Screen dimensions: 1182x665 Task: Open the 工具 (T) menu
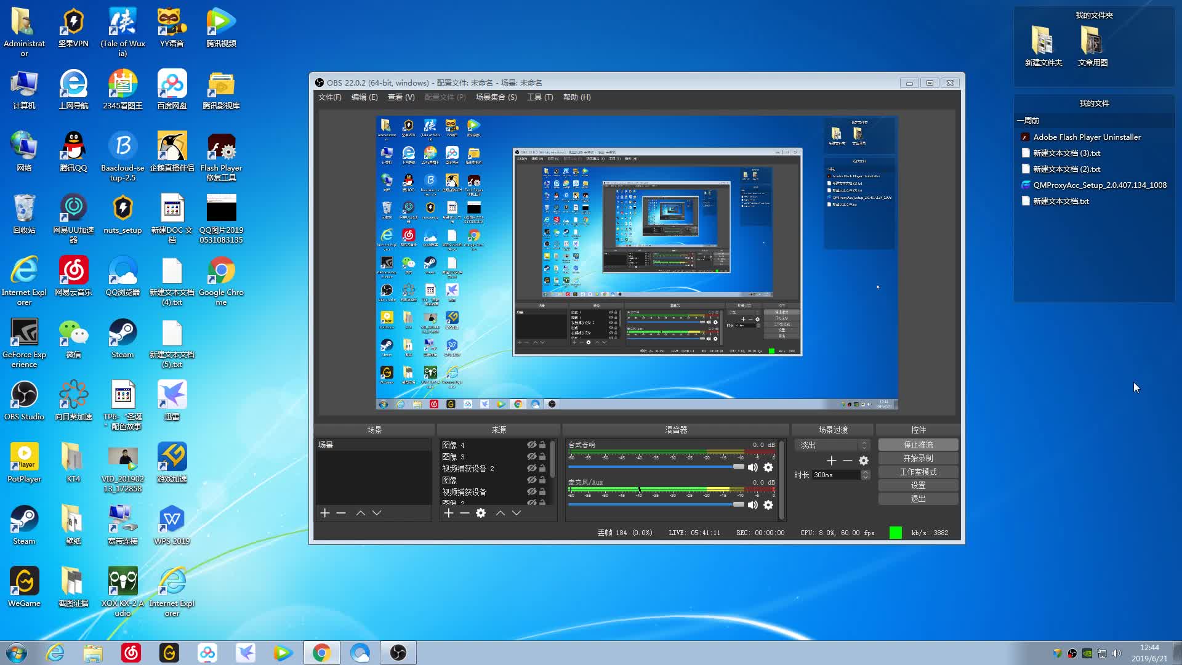[539, 97]
